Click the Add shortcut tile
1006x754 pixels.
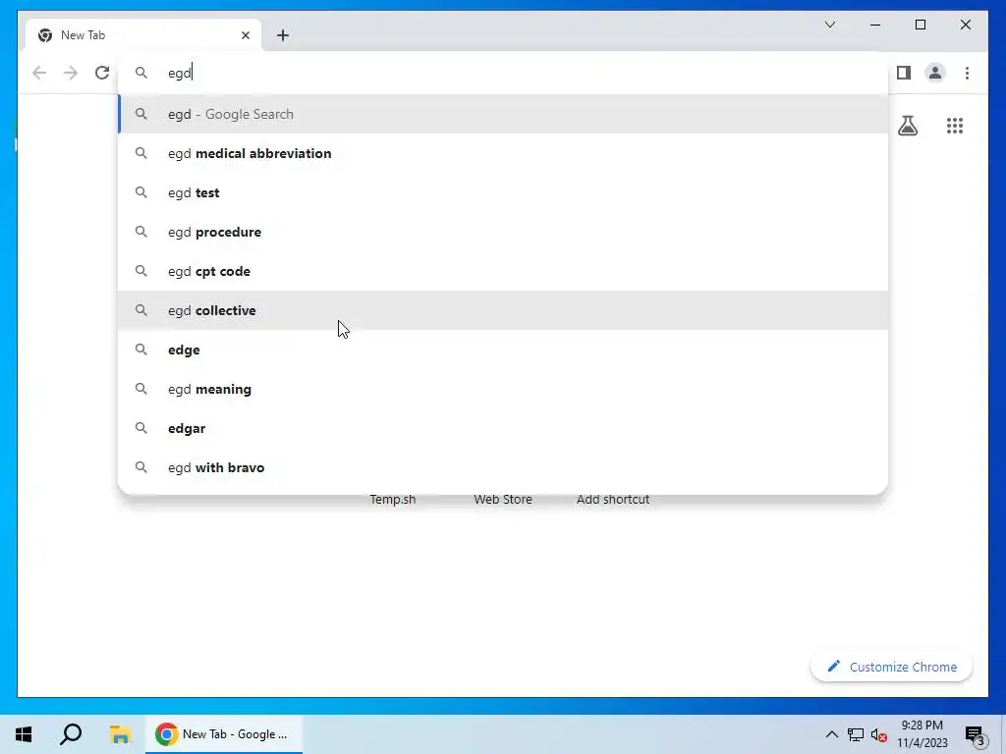click(613, 500)
